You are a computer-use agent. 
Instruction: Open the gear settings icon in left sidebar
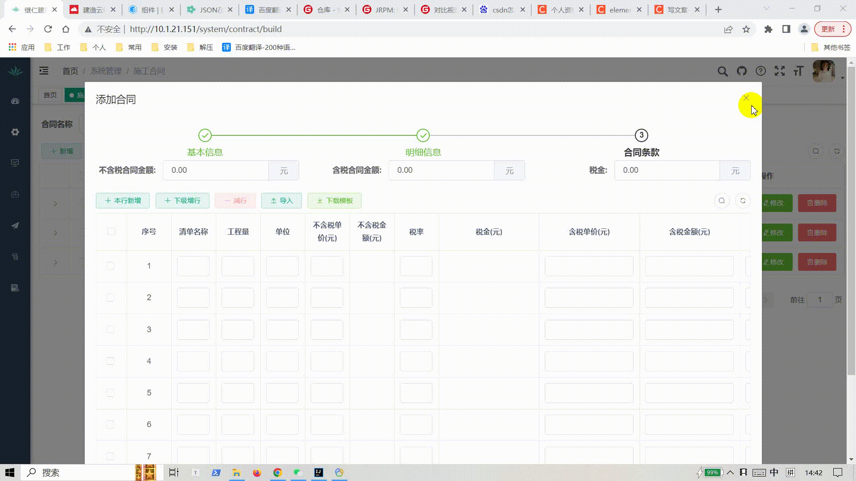coord(15,132)
